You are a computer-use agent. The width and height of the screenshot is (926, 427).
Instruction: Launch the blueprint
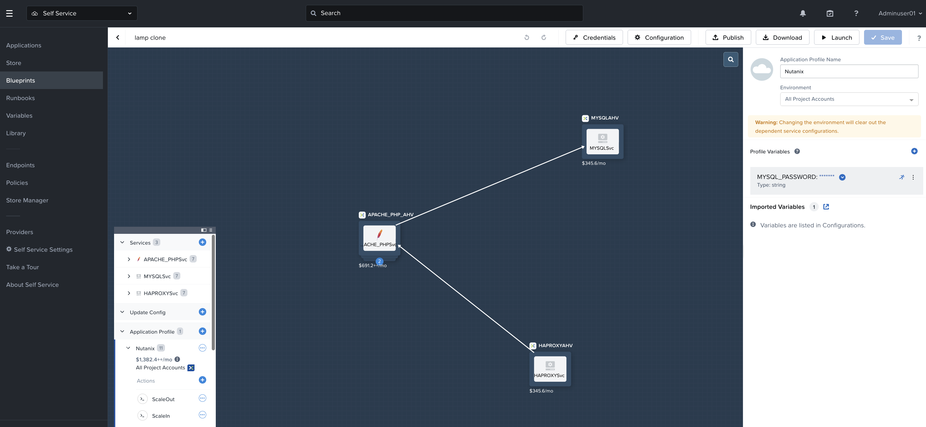[x=837, y=37]
